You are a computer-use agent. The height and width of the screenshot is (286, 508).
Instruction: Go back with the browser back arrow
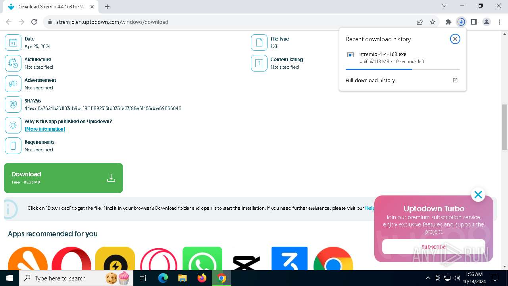[9, 22]
